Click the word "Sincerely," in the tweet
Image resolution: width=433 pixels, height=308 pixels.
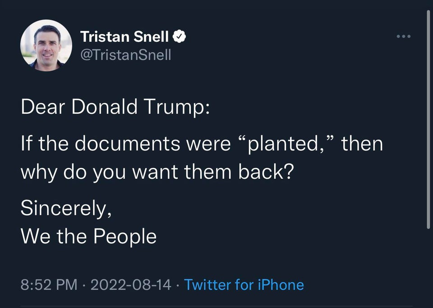tap(66, 208)
